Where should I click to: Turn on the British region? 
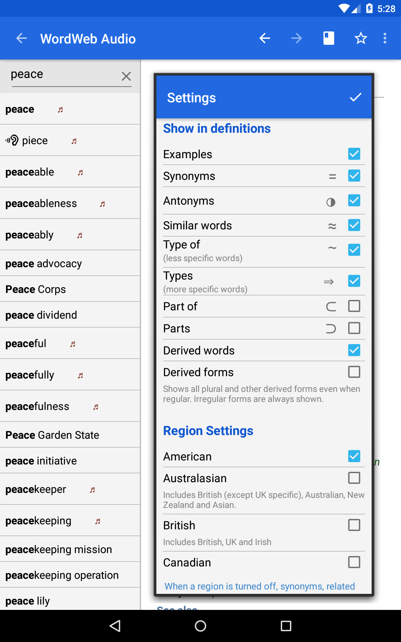pyautogui.click(x=354, y=525)
